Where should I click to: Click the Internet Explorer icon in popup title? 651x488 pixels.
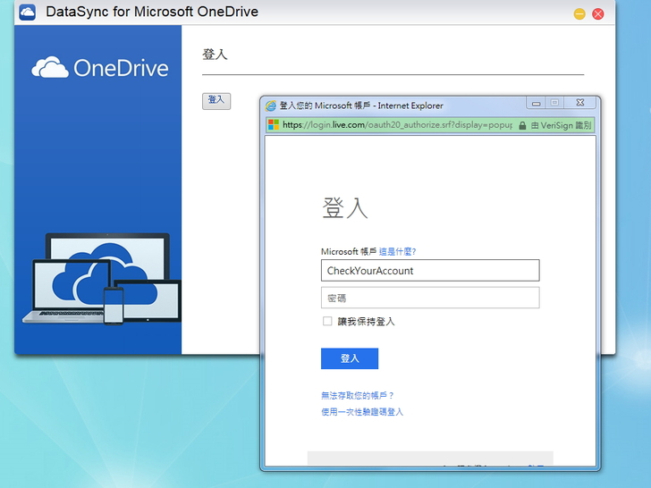pos(271,105)
